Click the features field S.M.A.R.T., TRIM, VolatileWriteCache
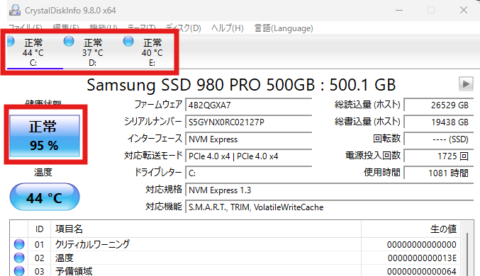 [x=330, y=207]
